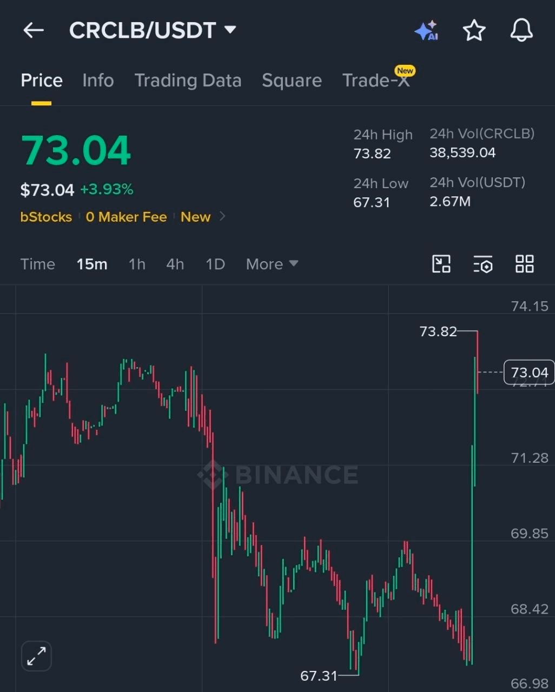This screenshot has width=555, height=692.
Task: Switch to the Price tab
Action: pyautogui.click(x=42, y=81)
